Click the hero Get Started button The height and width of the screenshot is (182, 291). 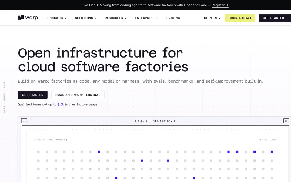tap(33, 95)
